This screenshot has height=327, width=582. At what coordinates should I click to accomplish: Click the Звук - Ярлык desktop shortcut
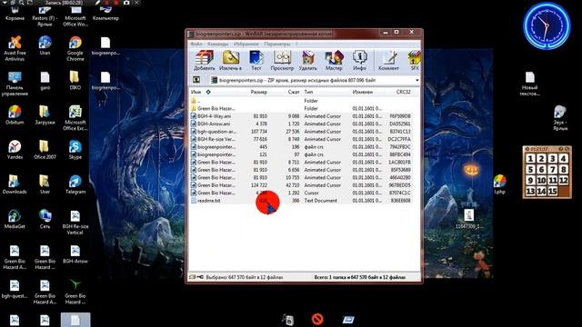pos(560,118)
